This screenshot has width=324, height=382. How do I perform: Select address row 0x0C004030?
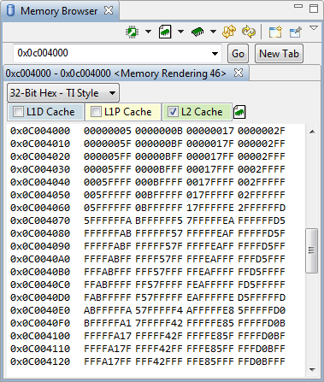(x=40, y=169)
